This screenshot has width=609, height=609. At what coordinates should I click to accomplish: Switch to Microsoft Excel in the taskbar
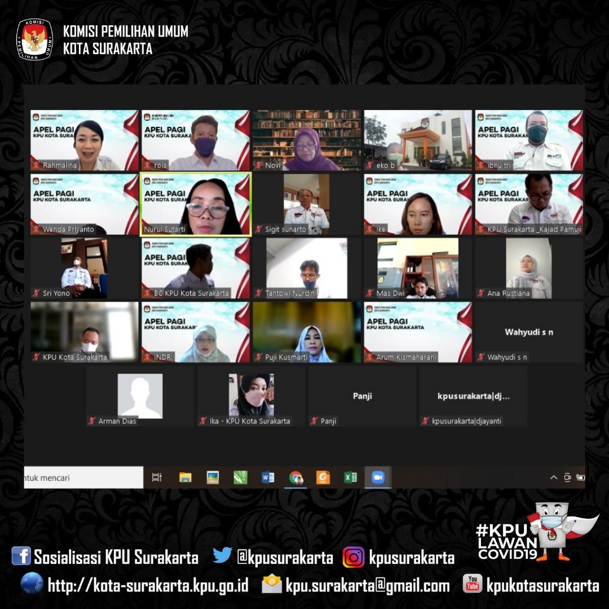pyautogui.click(x=351, y=478)
